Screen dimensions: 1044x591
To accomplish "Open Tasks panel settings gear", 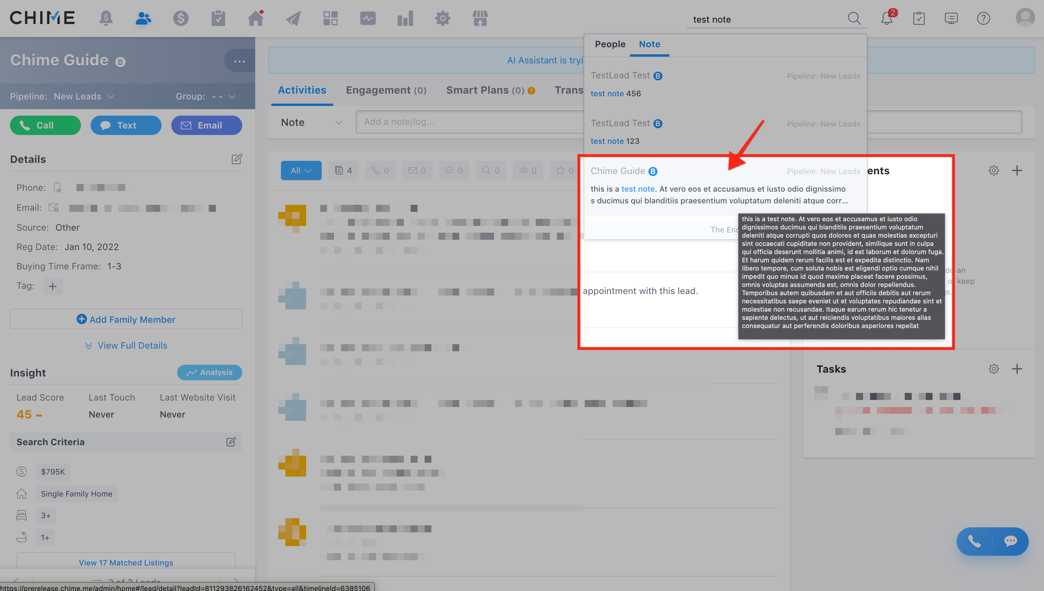I will [994, 369].
